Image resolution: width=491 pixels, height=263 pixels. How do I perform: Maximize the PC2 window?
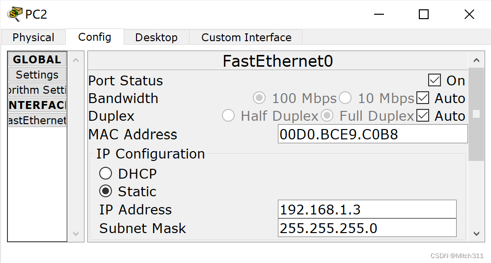tap(423, 15)
